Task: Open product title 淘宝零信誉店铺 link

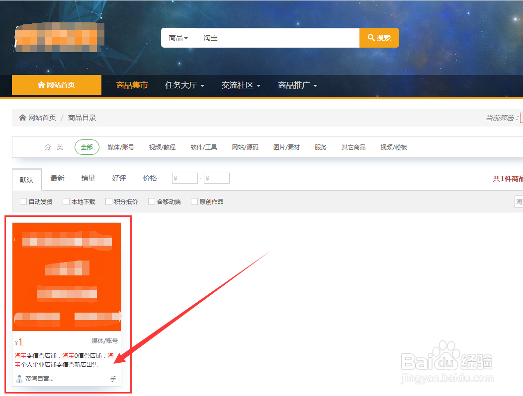Action: tap(64, 360)
